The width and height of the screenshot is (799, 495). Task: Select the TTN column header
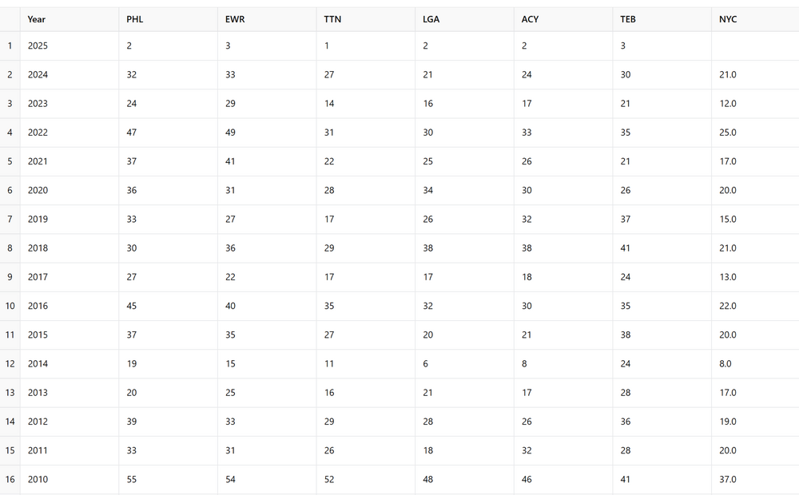point(366,19)
